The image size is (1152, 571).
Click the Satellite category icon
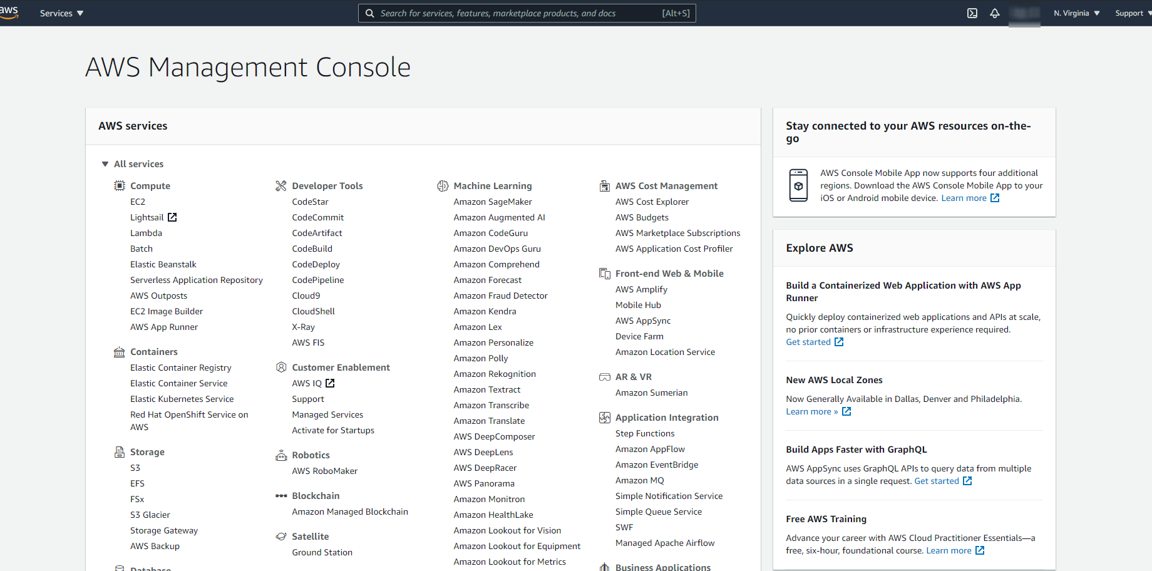pyautogui.click(x=281, y=536)
